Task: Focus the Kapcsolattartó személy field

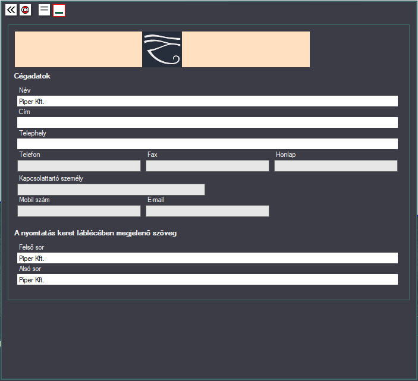Action: coord(111,190)
